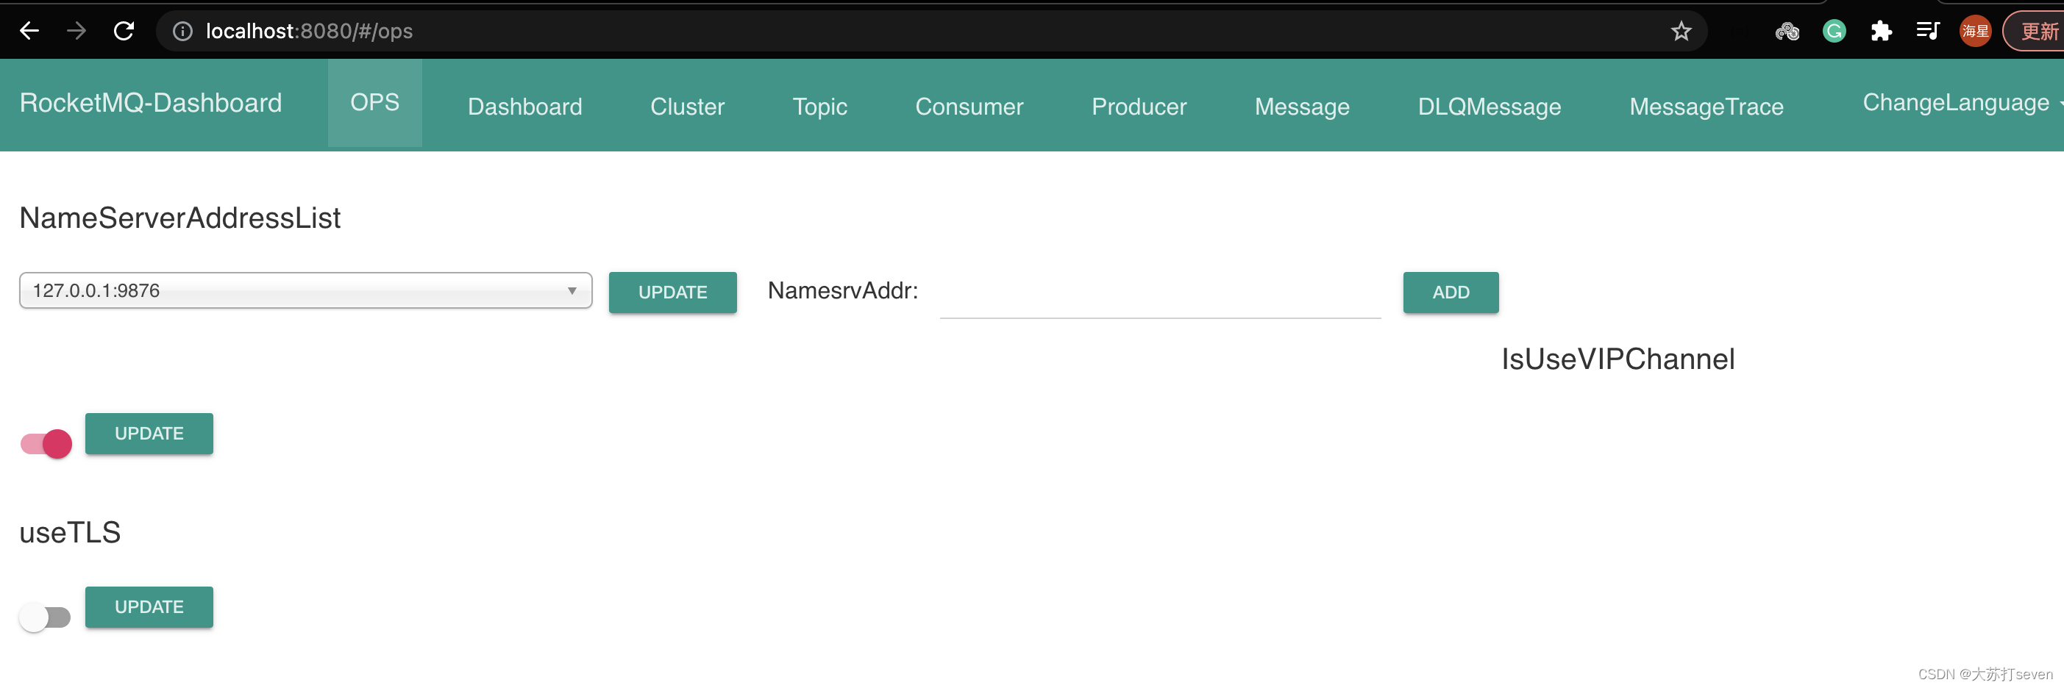2064x688 pixels.
Task: Go to RocketMQ-Dashboard home brand link
Action: click(151, 102)
